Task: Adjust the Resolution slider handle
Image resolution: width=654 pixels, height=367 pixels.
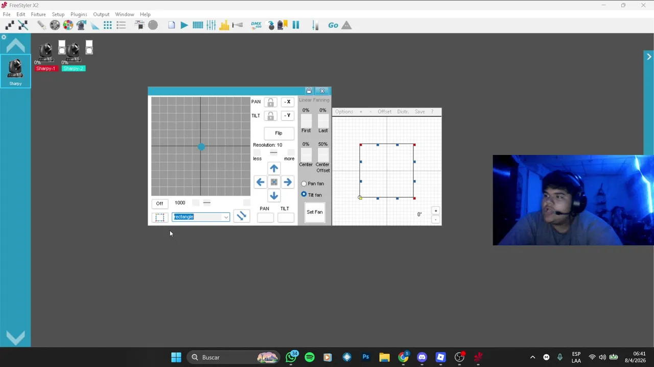Action: coord(274,152)
